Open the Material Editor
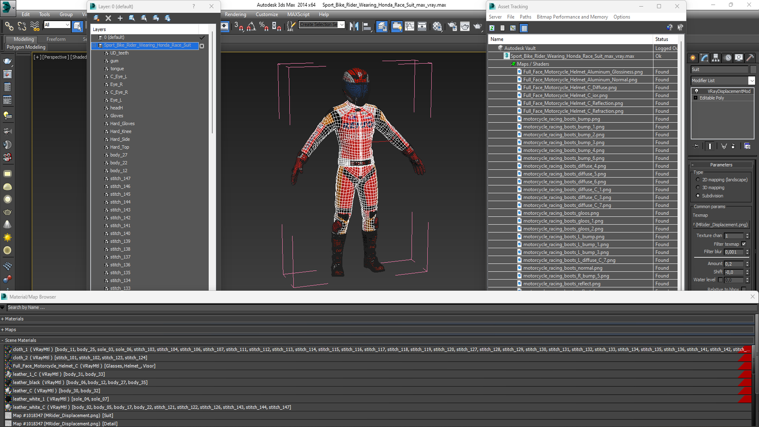759x427 pixels. (437, 26)
